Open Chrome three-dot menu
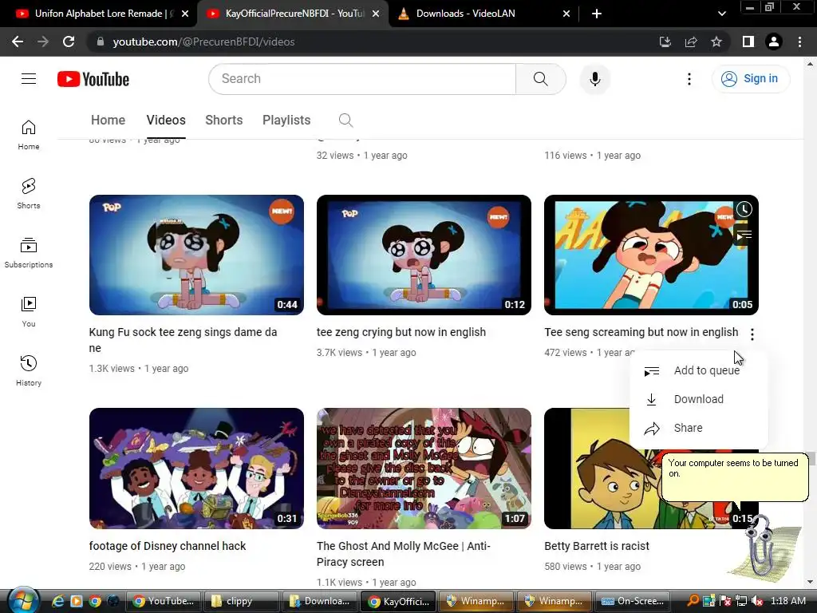The height and width of the screenshot is (613, 817). [799, 42]
